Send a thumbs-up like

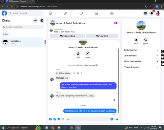[x=117, y=119]
